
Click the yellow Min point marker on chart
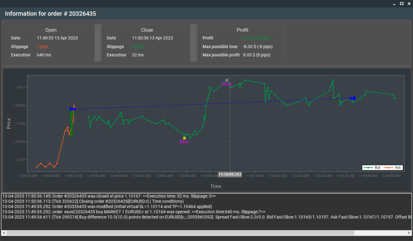184,138
